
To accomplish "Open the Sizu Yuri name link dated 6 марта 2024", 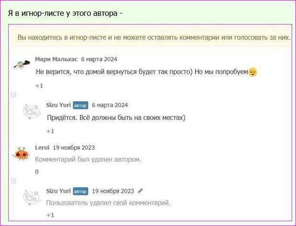I will pos(58,105).
